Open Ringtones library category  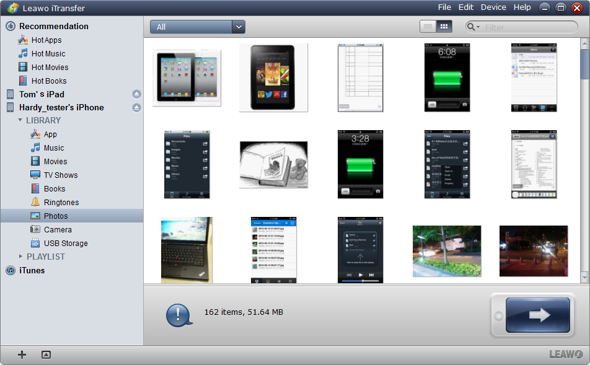pyautogui.click(x=61, y=202)
